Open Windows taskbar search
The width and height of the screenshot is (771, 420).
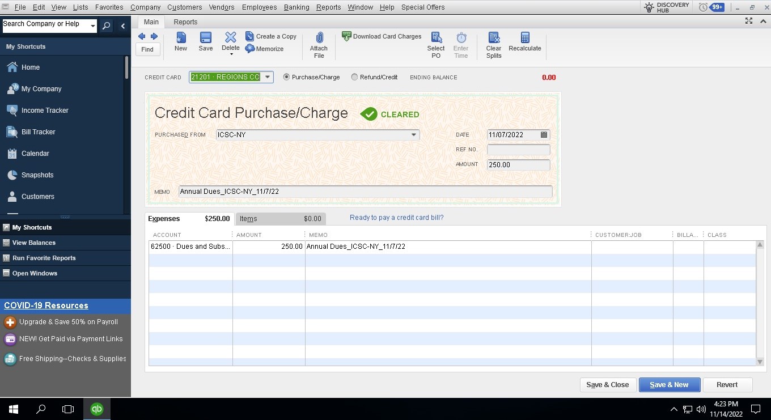pos(41,409)
